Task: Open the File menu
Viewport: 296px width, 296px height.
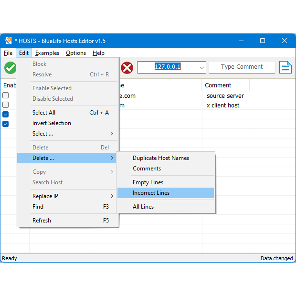Action: (x=8, y=53)
